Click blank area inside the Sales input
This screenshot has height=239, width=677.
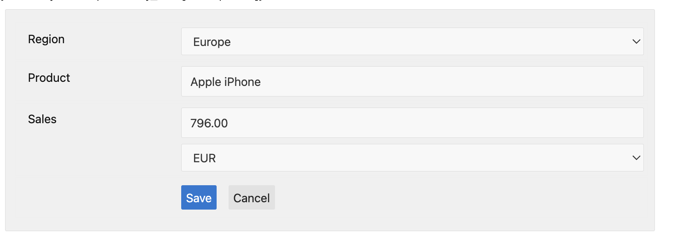pyautogui.click(x=460, y=123)
